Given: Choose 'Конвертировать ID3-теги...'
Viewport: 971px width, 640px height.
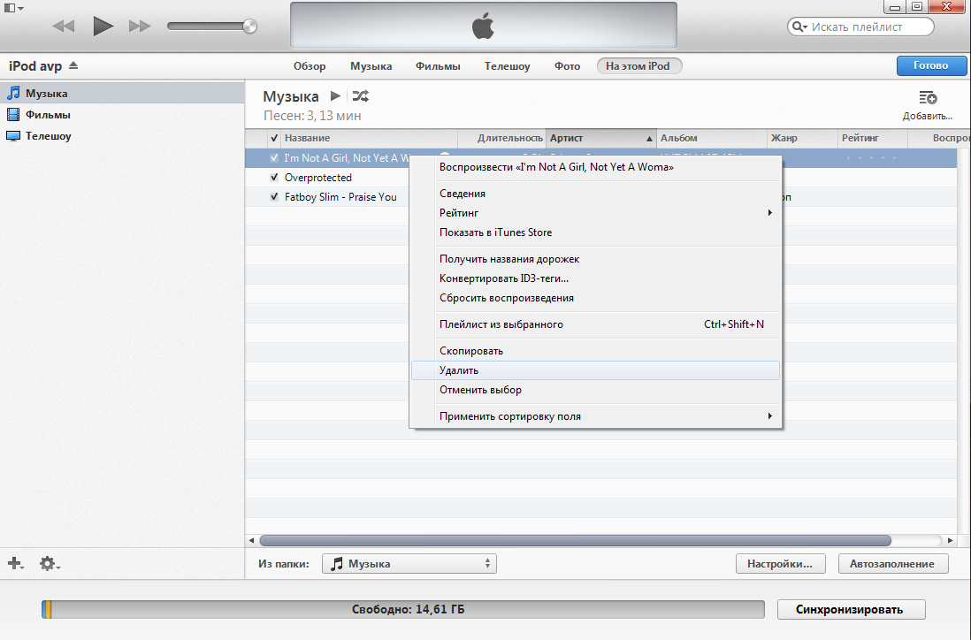Looking at the screenshot, I should point(595,278).
